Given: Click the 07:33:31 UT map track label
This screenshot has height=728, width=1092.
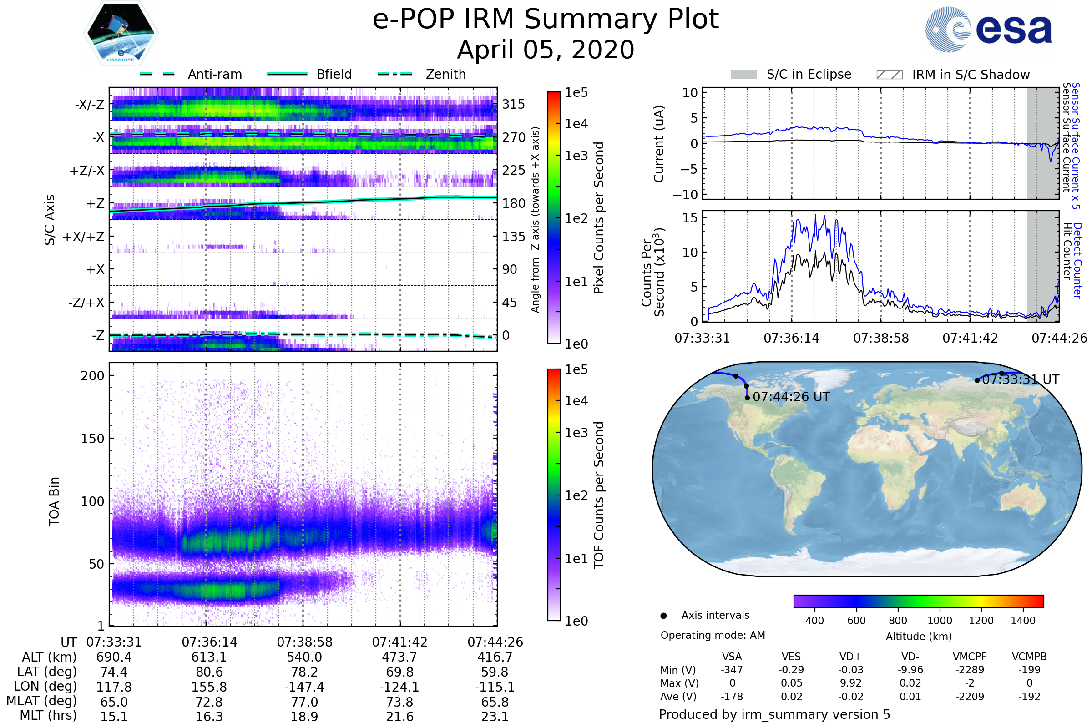Looking at the screenshot, I should 1021,380.
